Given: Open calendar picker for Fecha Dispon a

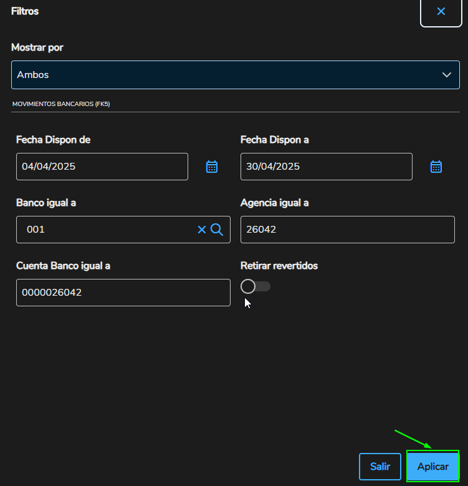Looking at the screenshot, I should [x=436, y=167].
